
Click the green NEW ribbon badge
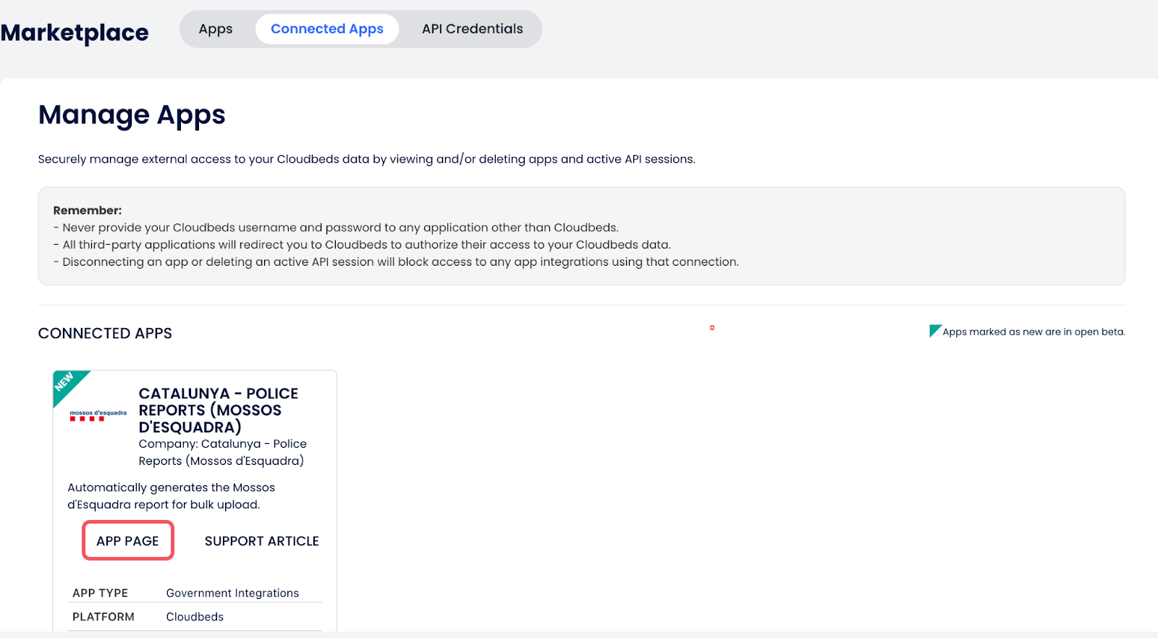click(x=66, y=384)
